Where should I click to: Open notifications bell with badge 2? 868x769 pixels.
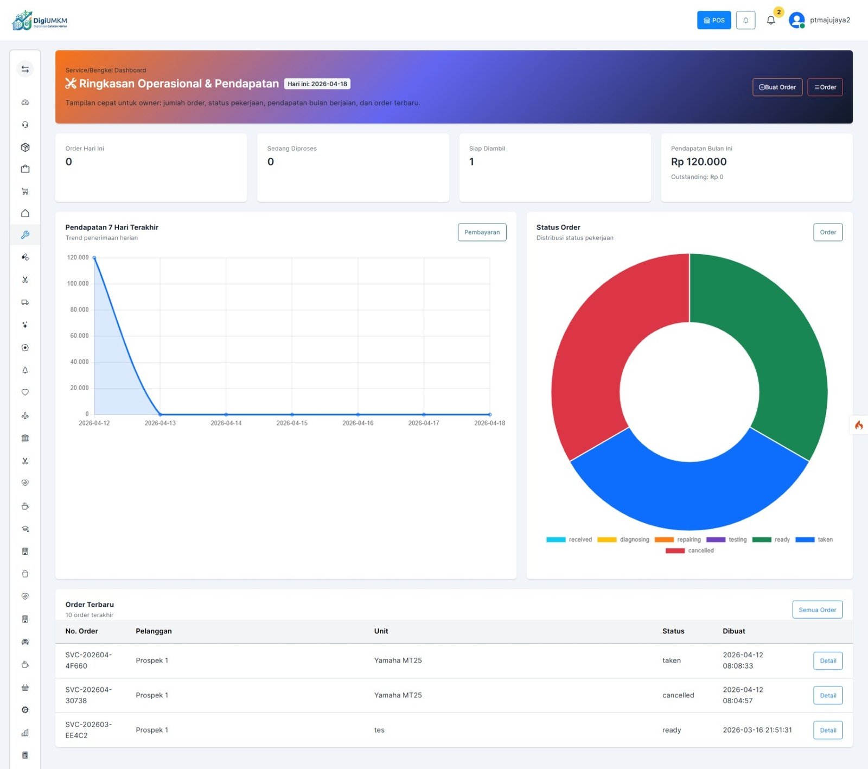pyautogui.click(x=771, y=20)
